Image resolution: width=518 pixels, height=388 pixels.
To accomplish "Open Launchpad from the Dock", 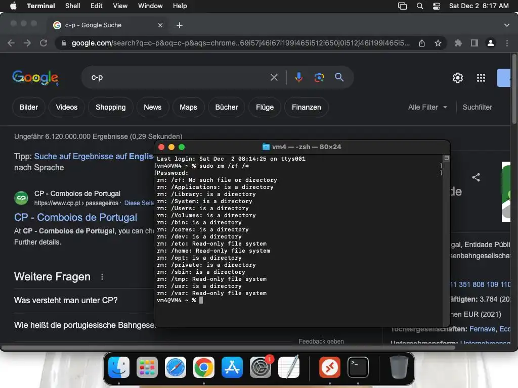I will coord(147,367).
